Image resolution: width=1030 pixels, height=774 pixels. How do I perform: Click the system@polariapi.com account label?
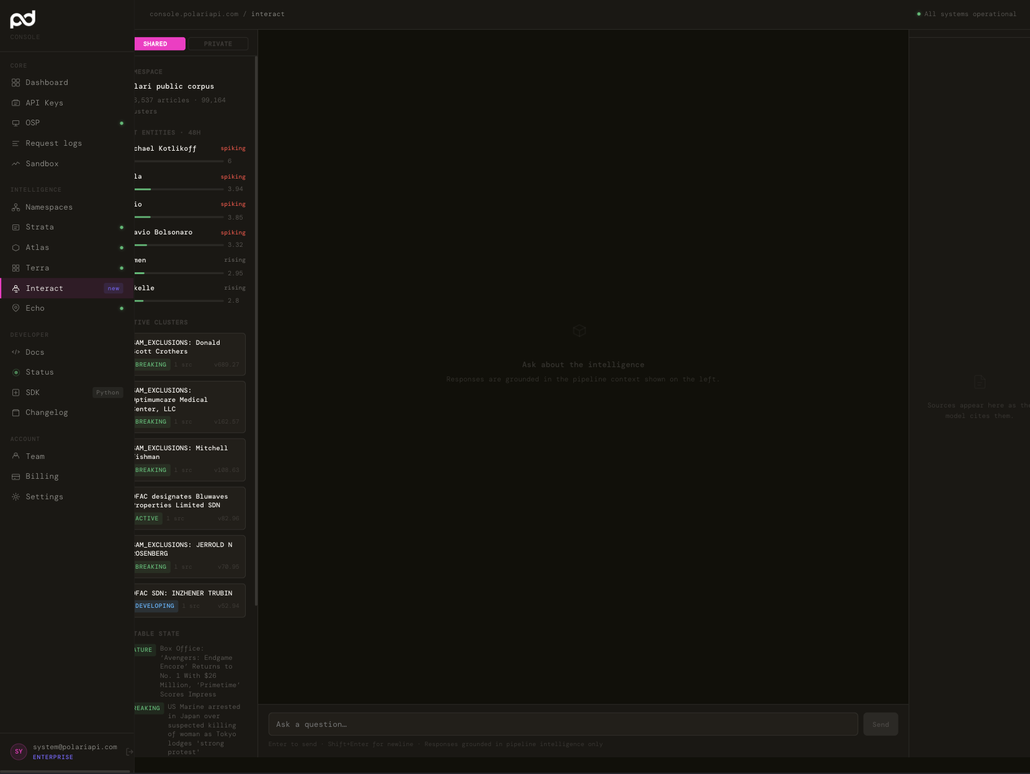(x=75, y=747)
